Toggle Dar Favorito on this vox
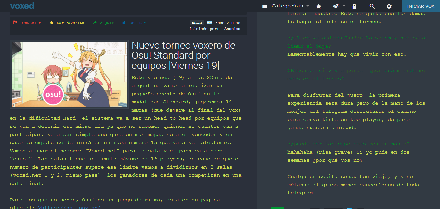Viewport: 440px width, 209px height. pos(67,23)
